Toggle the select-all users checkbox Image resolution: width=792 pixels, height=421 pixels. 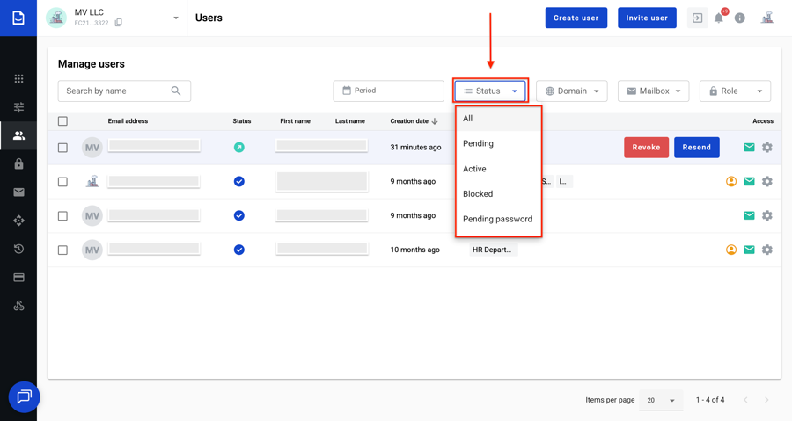coord(62,121)
